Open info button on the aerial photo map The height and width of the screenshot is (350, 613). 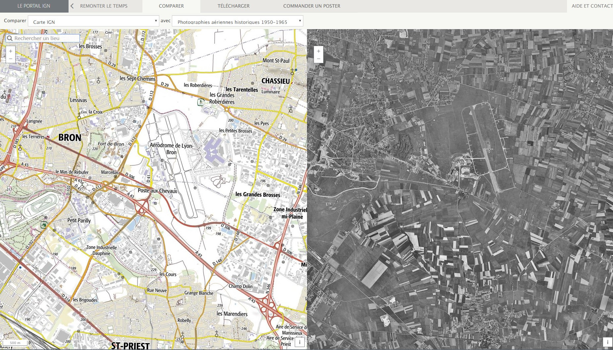(x=608, y=342)
